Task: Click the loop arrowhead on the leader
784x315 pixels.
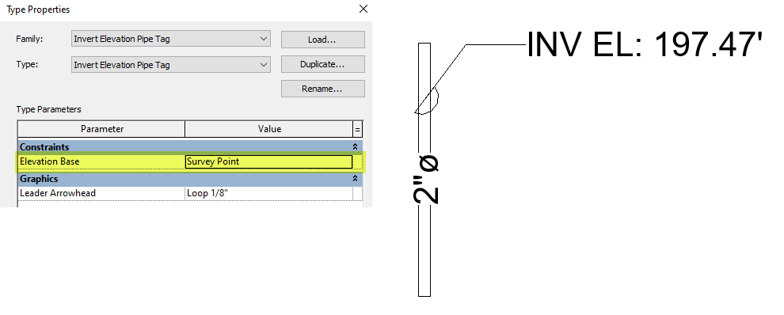Action: coord(429,102)
